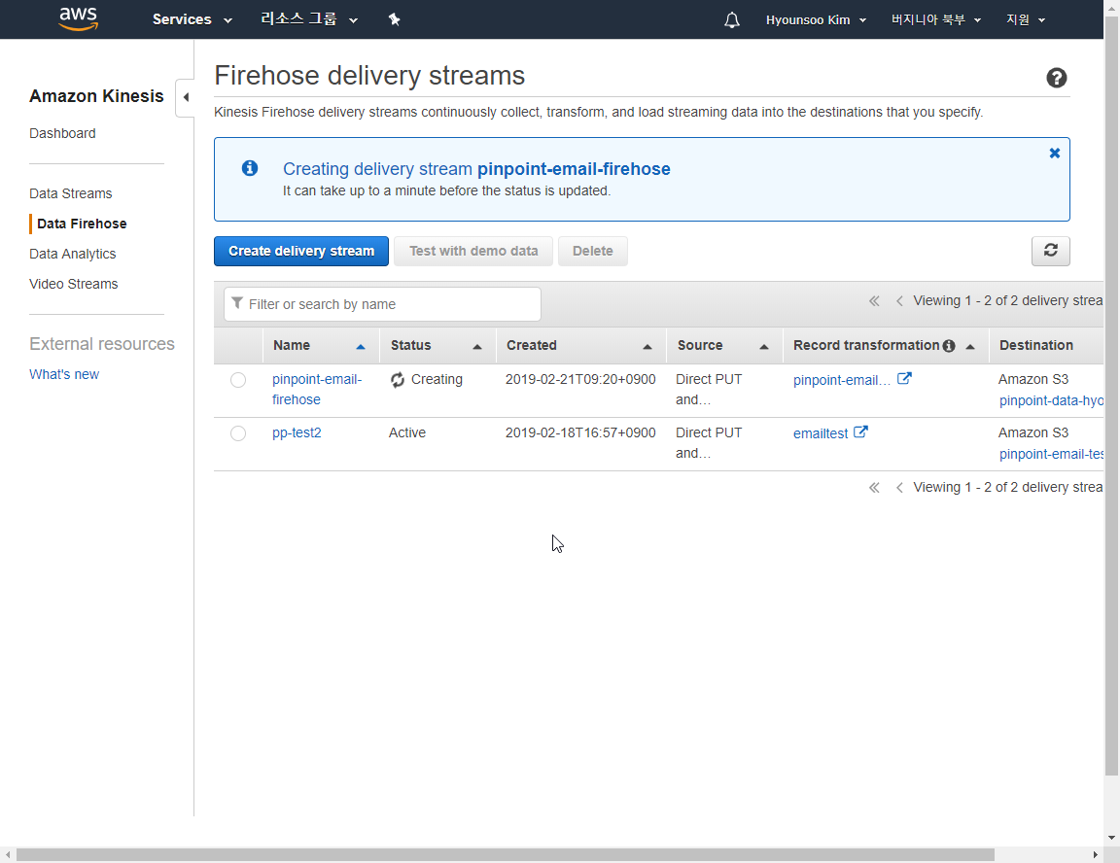Sort by Record transformation column arrow
Image resolution: width=1120 pixels, height=863 pixels.
(970, 347)
